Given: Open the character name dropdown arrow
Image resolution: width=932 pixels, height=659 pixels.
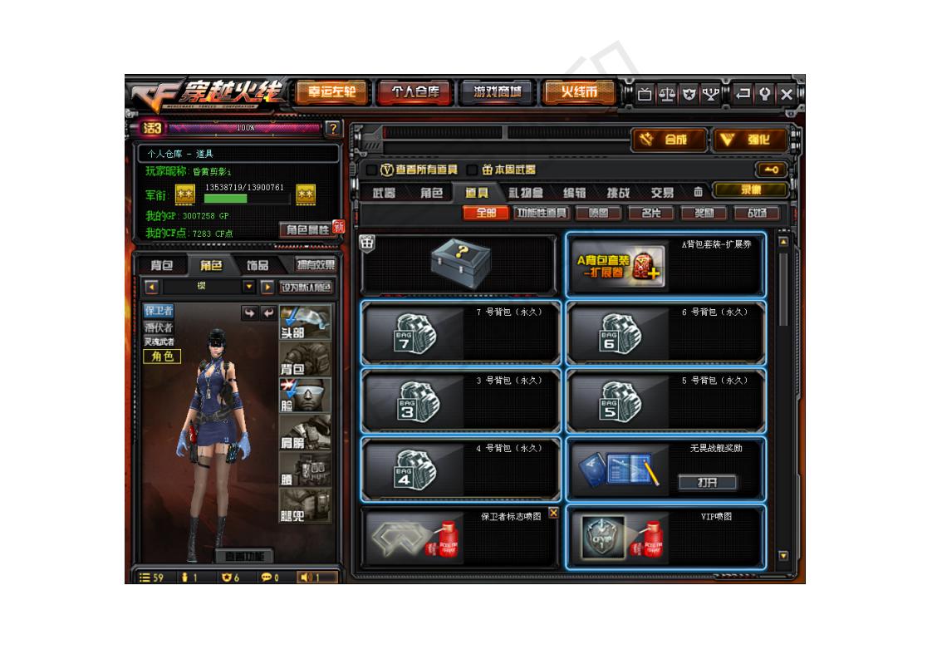Looking at the screenshot, I should tap(248, 287).
